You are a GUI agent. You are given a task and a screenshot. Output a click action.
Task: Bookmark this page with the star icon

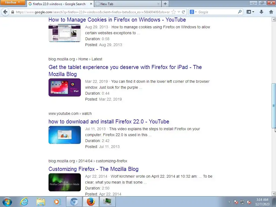click(x=174, y=12)
